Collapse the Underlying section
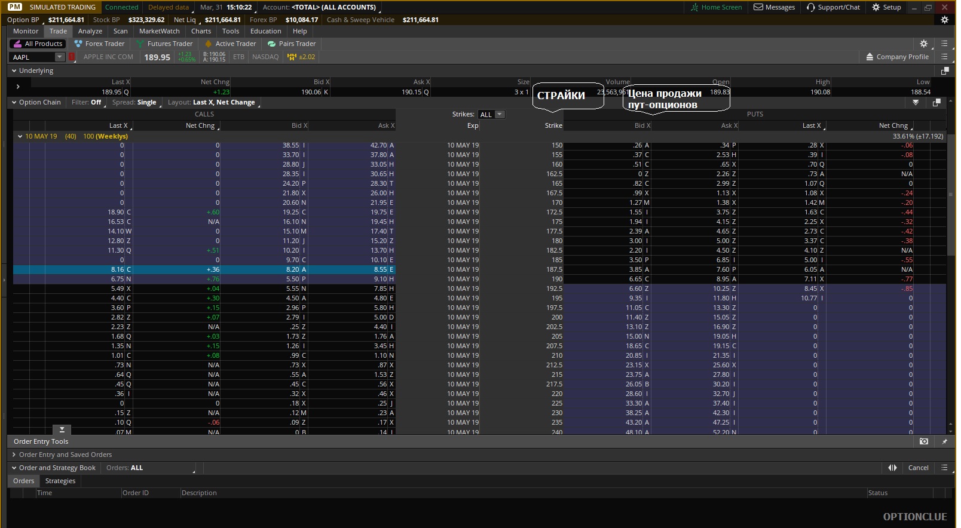The image size is (961, 528). click(14, 70)
